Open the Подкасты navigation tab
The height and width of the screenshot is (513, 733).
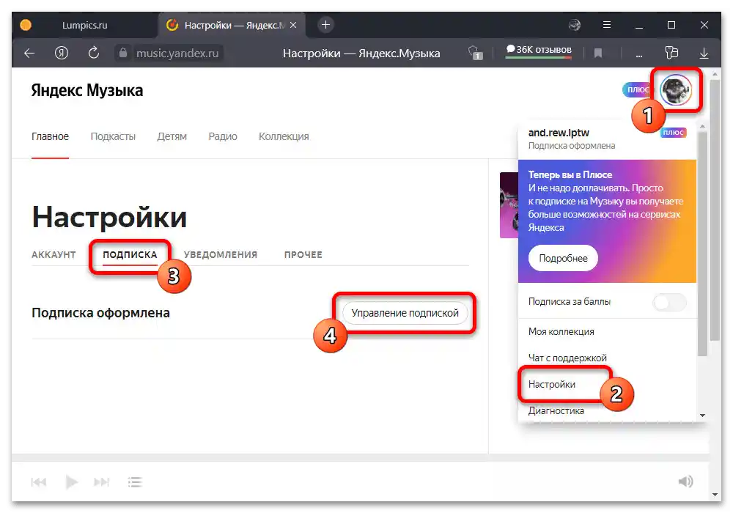point(113,136)
